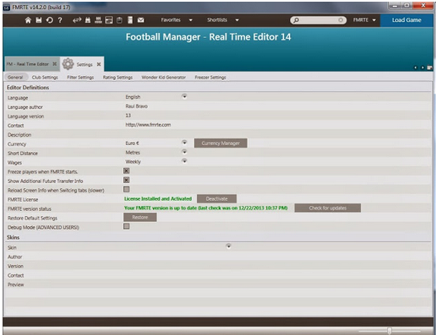Click the tab scroll right arrow

click(x=422, y=68)
